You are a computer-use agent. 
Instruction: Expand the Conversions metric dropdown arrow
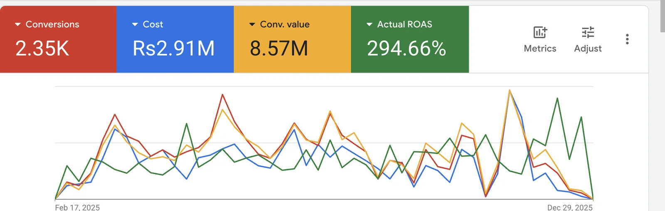pos(18,24)
